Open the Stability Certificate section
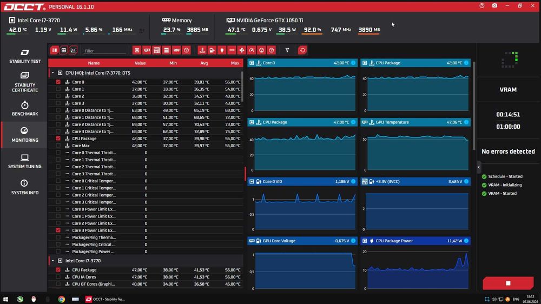Screen dimensions: 541x304 (25, 82)
